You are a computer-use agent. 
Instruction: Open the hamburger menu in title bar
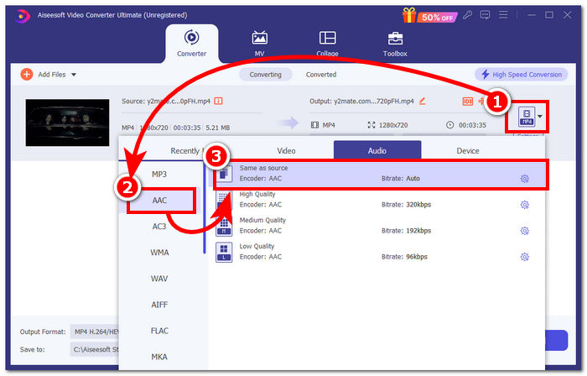pyautogui.click(x=503, y=15)
